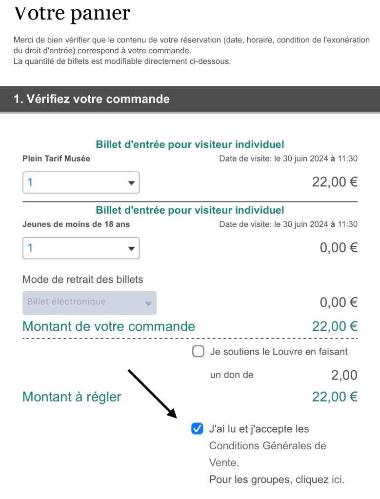This screenshot has height=499, width=380.
Task: Click the 22,00 € price beside Plein Tarif quantity
Action: tap(335, 182)
